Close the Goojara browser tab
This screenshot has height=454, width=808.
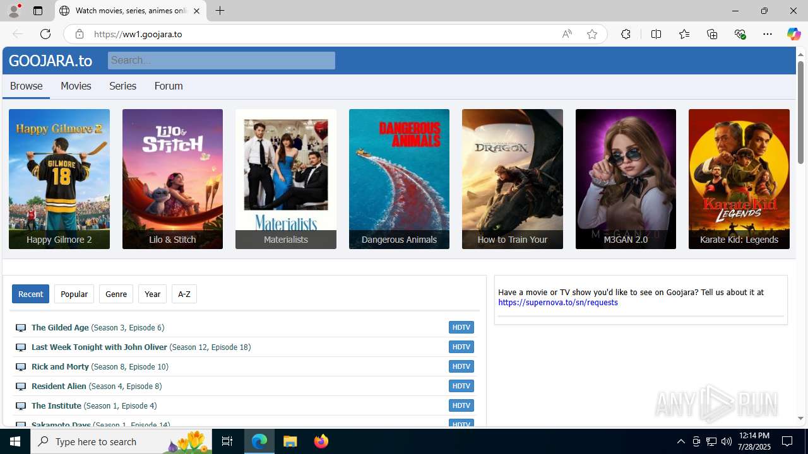(196, 11)
